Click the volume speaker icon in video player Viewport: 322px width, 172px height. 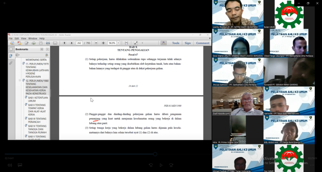click(10, 165)
